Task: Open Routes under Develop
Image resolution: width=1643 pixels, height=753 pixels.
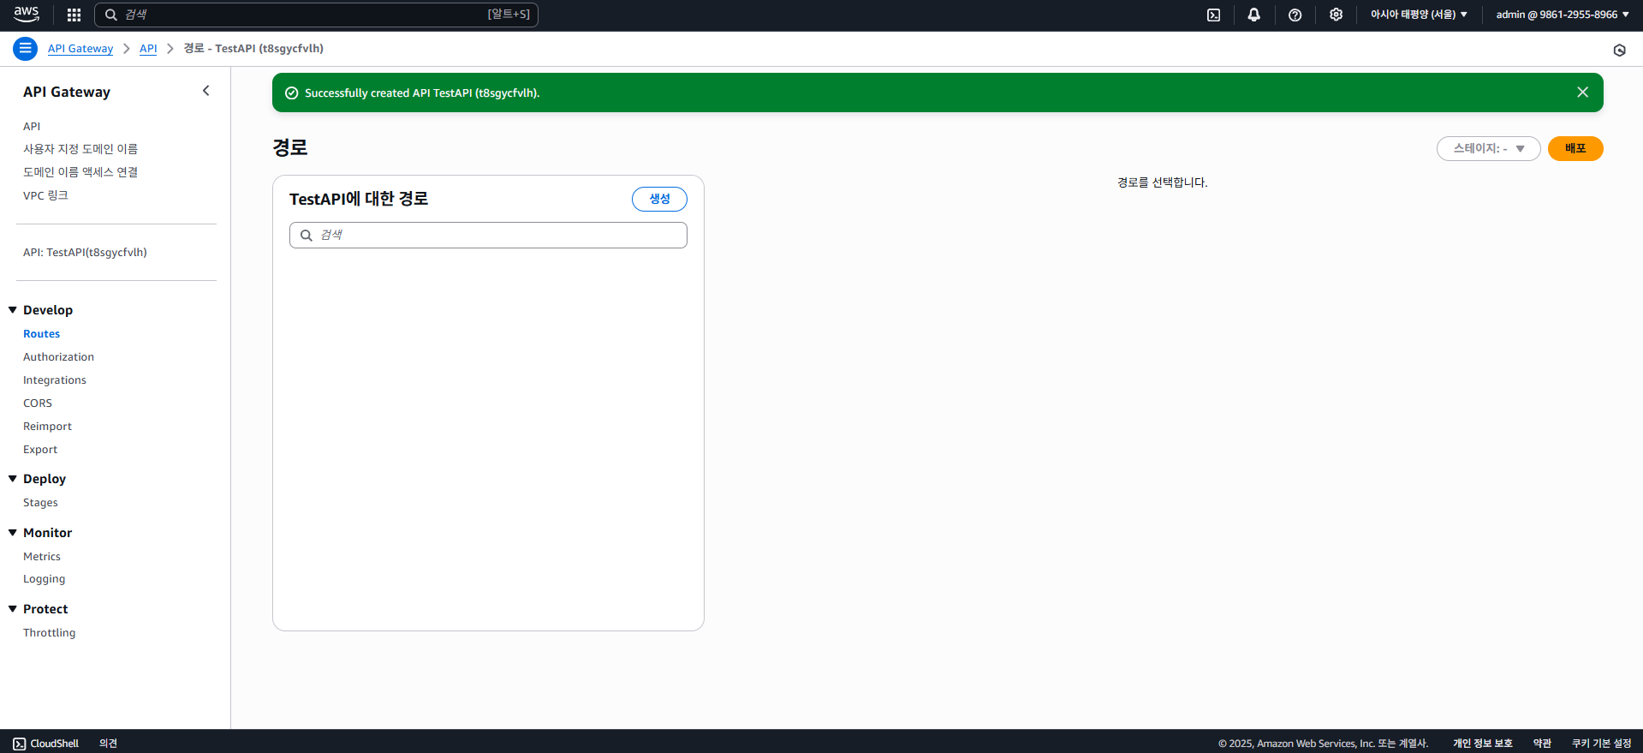Action: pos(41,333)
